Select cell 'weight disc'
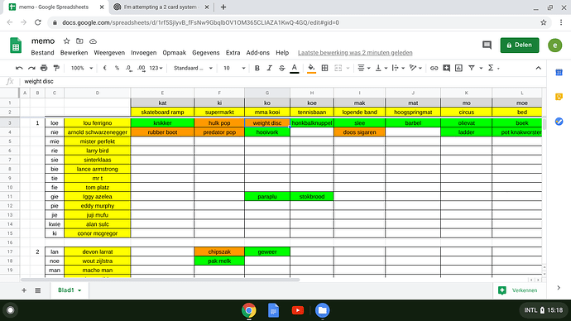This screenshot has width=571, height=321. (x=267, y=123)
